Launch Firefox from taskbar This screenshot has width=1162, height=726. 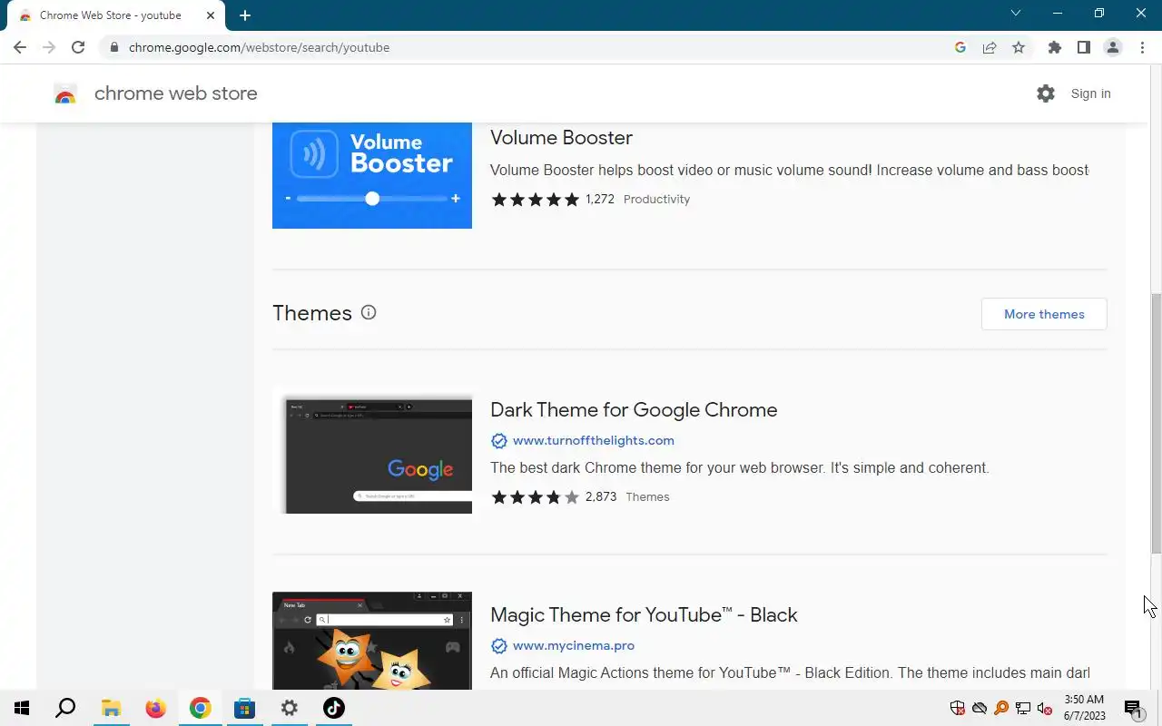(x=155, y=708)
